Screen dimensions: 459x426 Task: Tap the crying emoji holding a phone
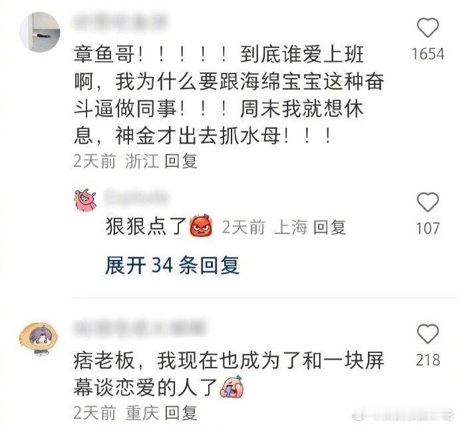(232, 387)
